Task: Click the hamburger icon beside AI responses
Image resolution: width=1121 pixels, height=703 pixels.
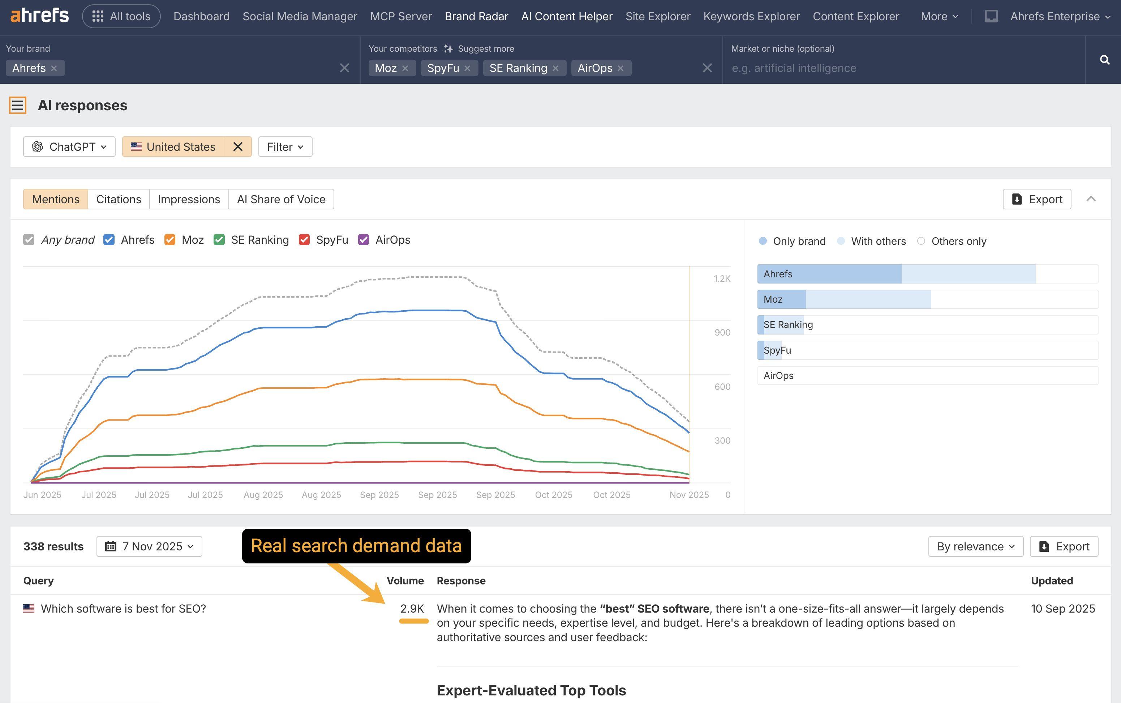Action: (x=17, y=105)
